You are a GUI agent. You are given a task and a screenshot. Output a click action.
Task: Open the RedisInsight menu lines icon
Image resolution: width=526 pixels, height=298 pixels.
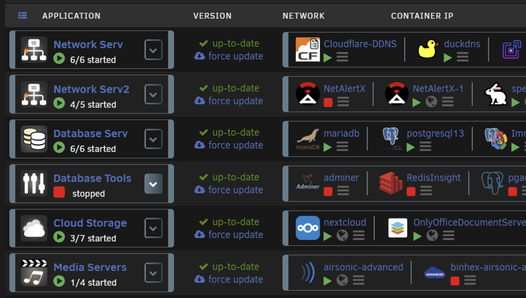pos(426,191)
